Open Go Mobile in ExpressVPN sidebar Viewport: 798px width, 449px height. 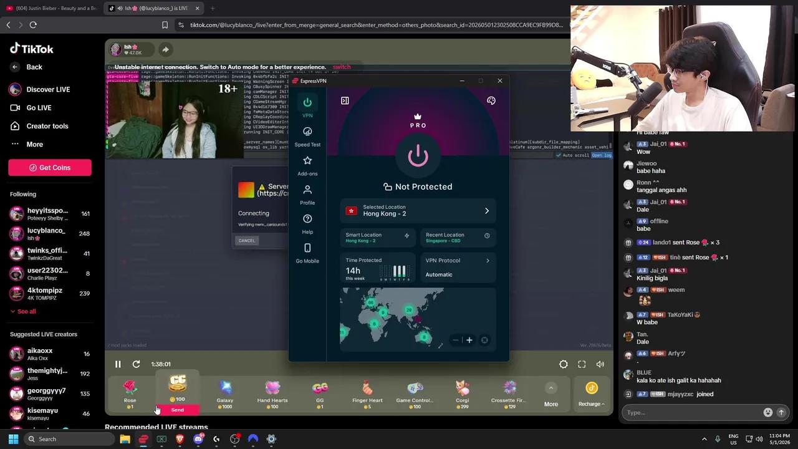[307, 253]
